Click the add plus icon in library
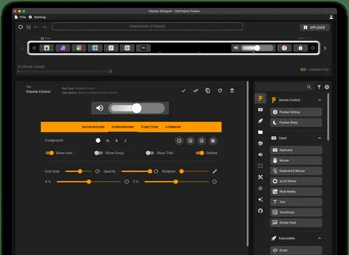The image size is (349, 255). (x=327, y=87)
